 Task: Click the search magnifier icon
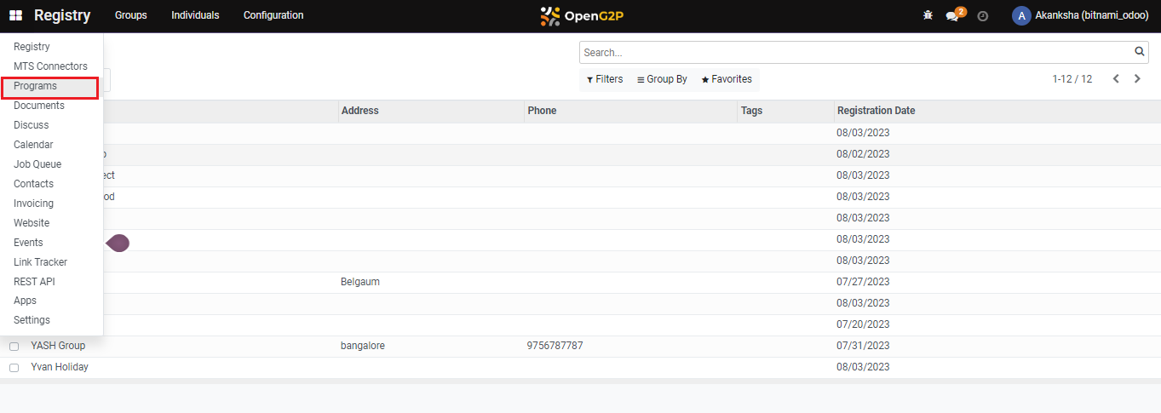click(x=1140, y=52)
